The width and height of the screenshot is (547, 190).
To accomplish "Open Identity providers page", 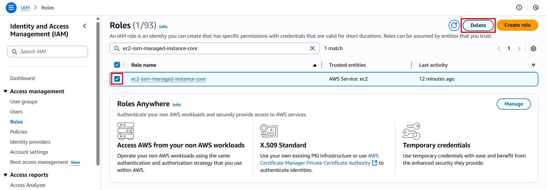I will click(x=30, y=142).
